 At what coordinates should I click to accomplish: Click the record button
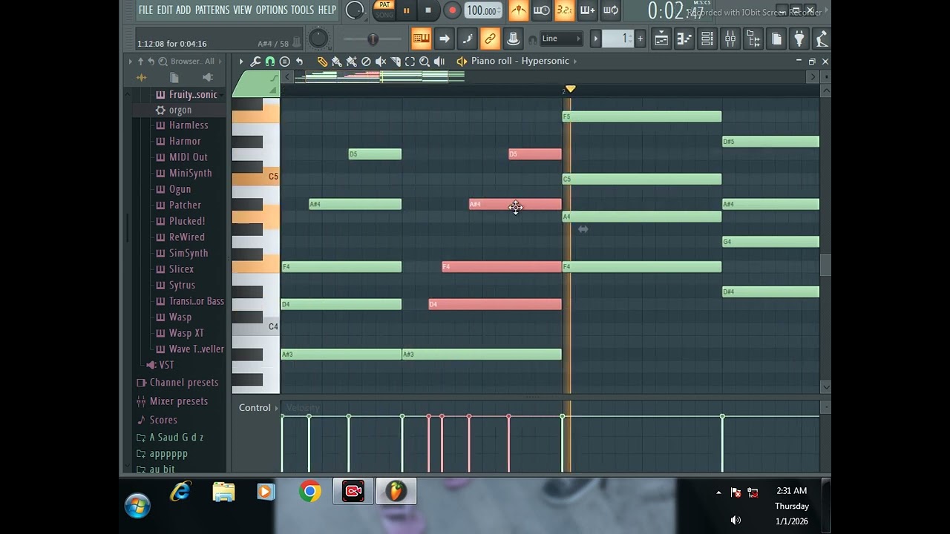click(x=452, y=10)
